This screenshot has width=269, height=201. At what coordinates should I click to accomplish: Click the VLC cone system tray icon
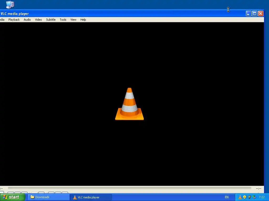[x=240, y=197]
